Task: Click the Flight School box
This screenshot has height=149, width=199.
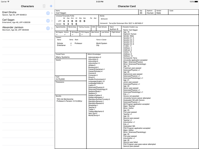Action: [x=116, y=33]
